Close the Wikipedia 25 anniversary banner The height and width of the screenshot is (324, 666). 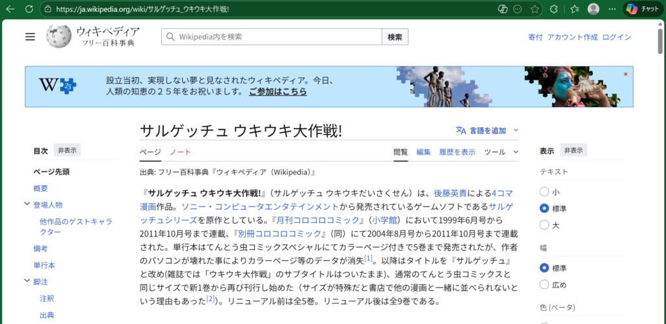[626, 74]
